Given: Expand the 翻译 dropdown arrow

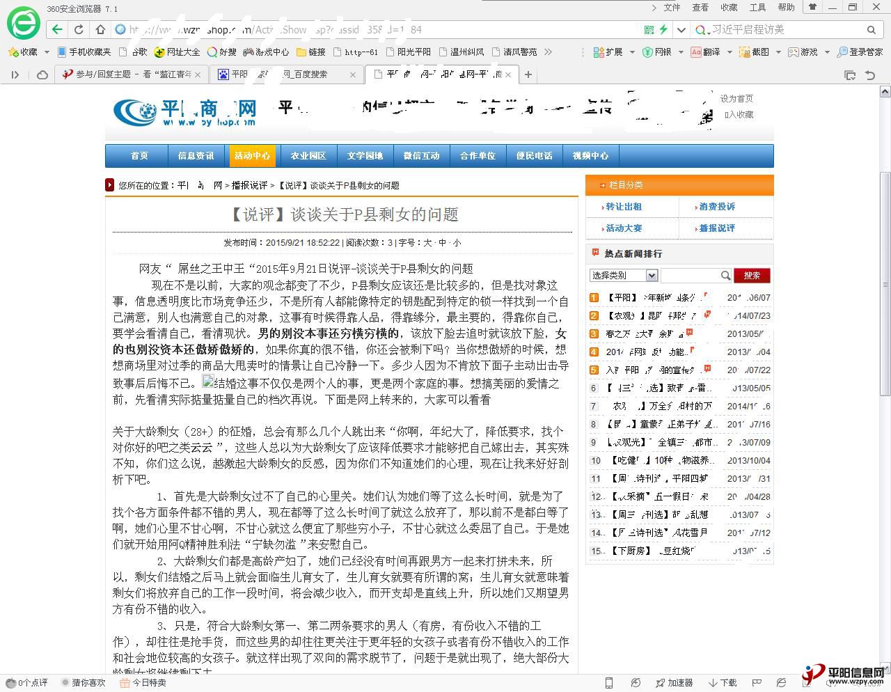Looking at the screenshot, I should 729,52.
